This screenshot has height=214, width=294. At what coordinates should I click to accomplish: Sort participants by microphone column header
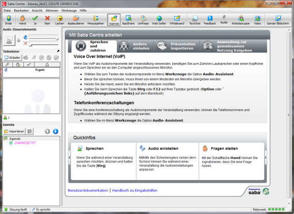point(7,64)
